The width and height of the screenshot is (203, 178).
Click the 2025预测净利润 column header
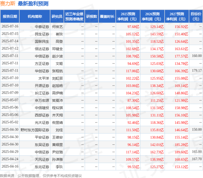point(128,16)
